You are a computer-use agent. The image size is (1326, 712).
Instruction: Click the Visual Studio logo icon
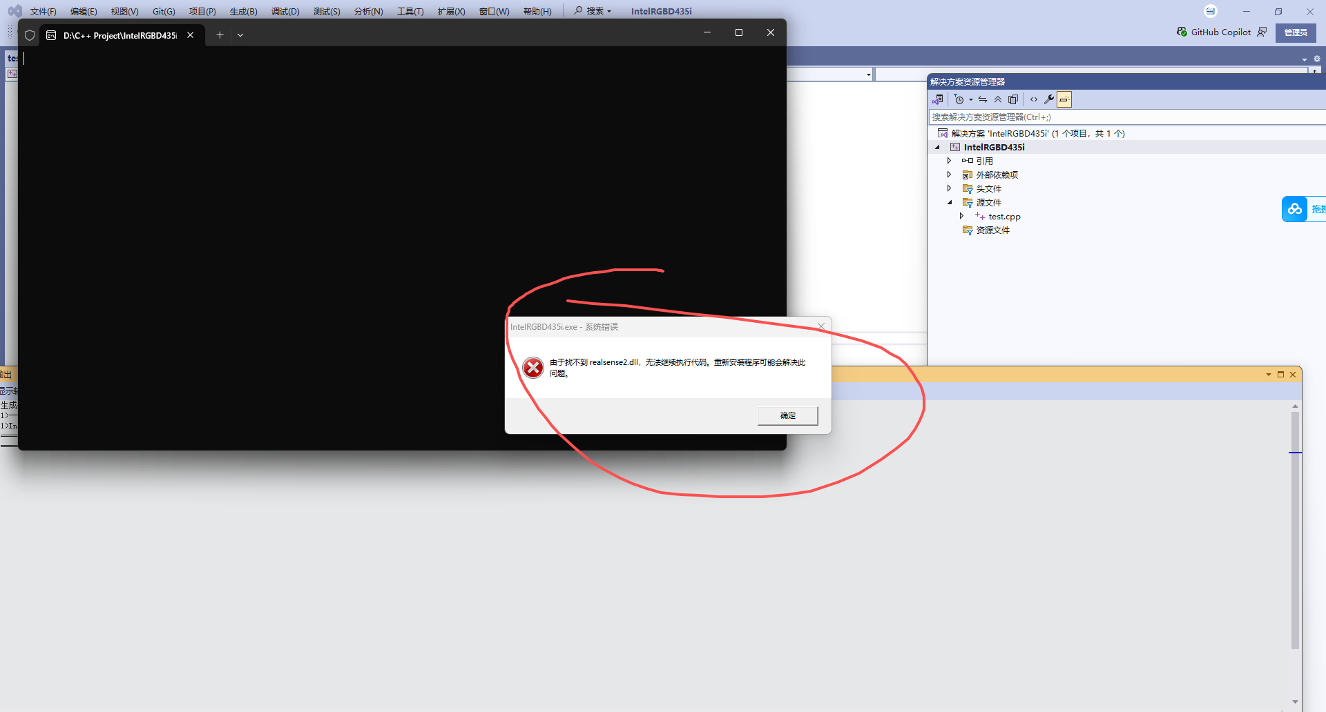[x=15, y=11]
